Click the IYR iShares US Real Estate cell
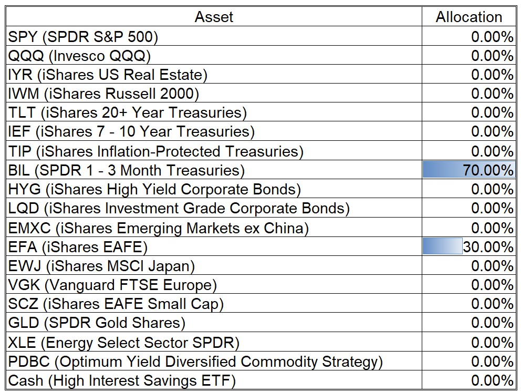This screenshot has height=392, width=521. tap(108, 75)
